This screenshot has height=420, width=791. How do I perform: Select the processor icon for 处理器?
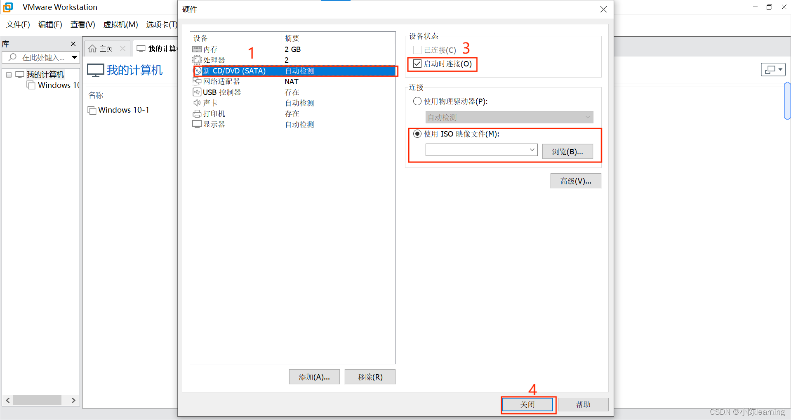[197, 60]
